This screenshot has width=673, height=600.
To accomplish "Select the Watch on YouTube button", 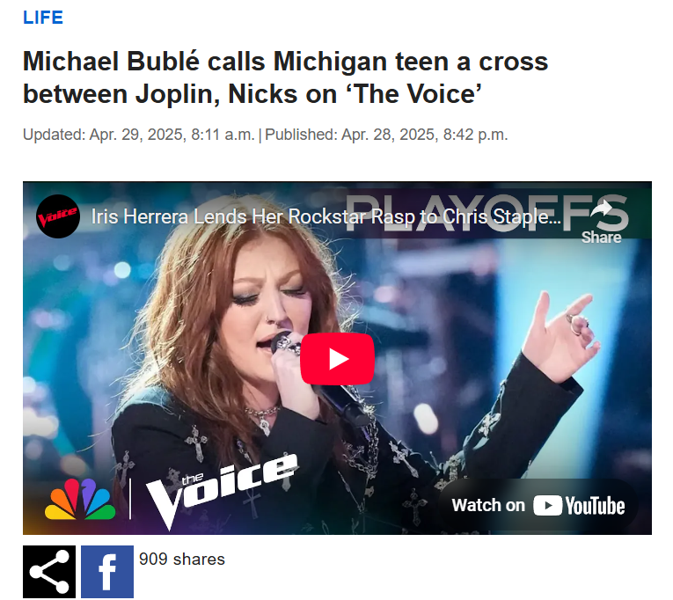I will (538, 506).
